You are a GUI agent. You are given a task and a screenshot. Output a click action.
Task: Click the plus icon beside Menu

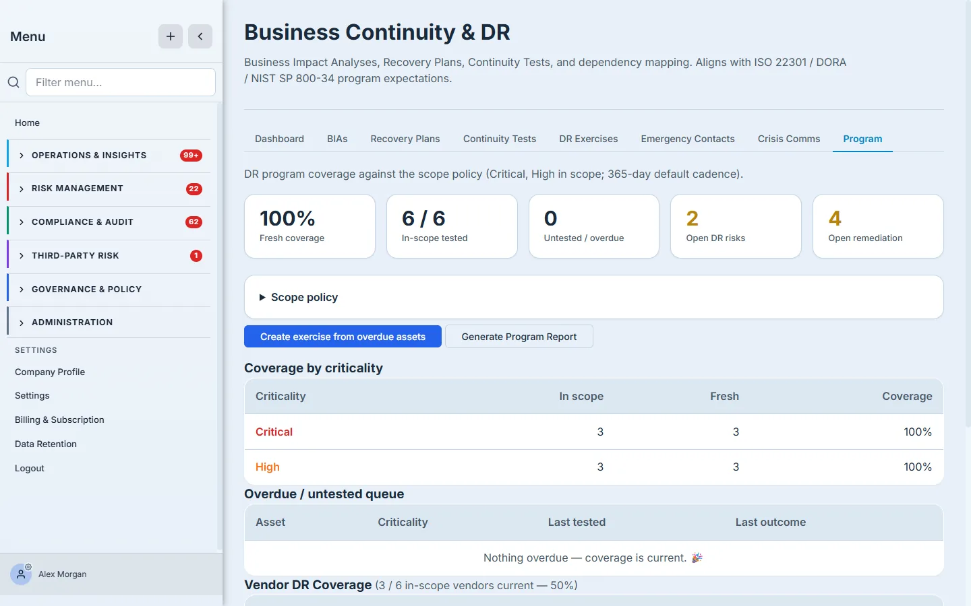[171, 36]
